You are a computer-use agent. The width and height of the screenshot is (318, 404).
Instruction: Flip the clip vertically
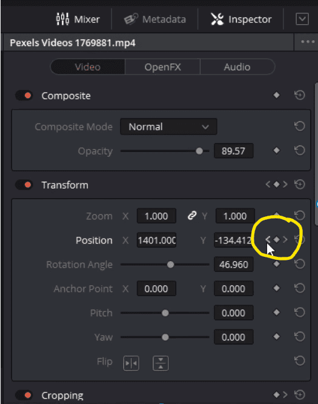click(x=161, y=363)
